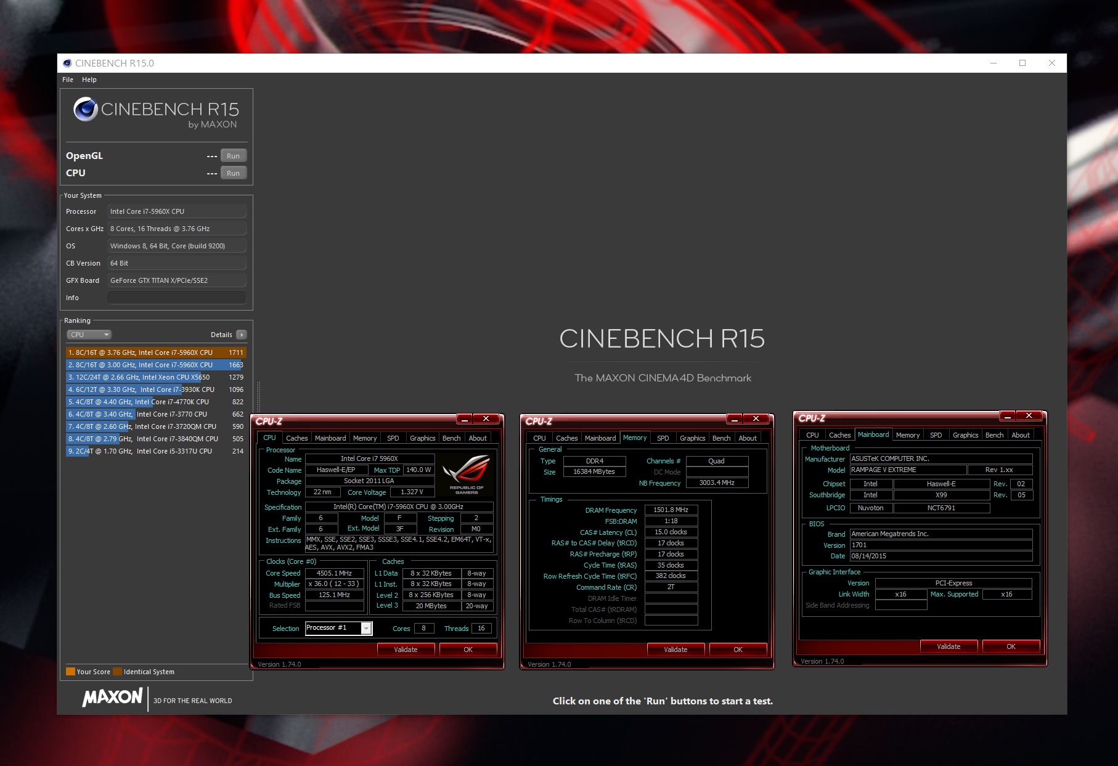Image resolution: width=1118 pixels, height=766 pixels.
Task: Click the Details arrow icon in Ranking
Action: 241,335
